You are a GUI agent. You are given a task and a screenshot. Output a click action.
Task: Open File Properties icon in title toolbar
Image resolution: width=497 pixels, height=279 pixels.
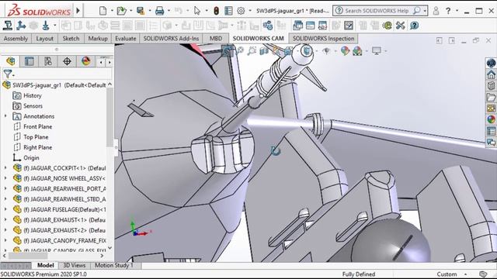(228, 11)
